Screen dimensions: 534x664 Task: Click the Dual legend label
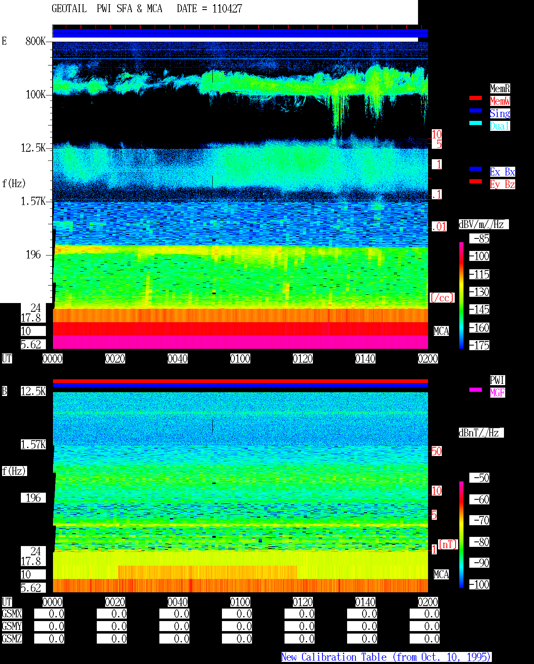pyautogui.click(x=500, y=126)
